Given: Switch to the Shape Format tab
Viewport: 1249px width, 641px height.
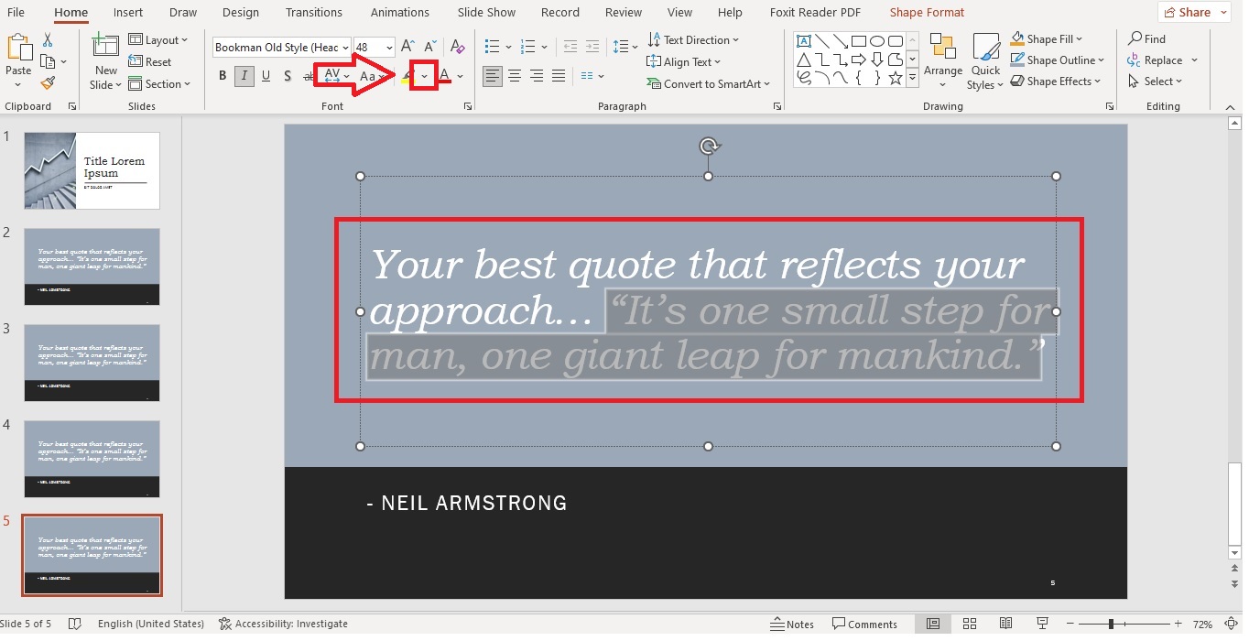Looking at the screenshot, I should 926,12.
